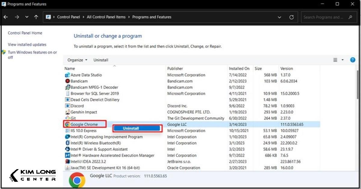Click the Git program icon
This screenshot has height=189, width=361.
pos(67,118)
